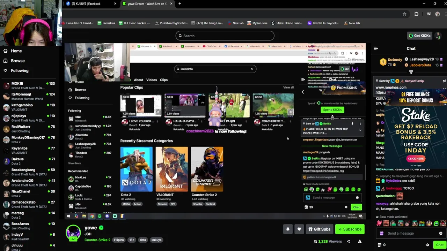Open emoji picker in message box
447x251 pixels.
[441, 233]
